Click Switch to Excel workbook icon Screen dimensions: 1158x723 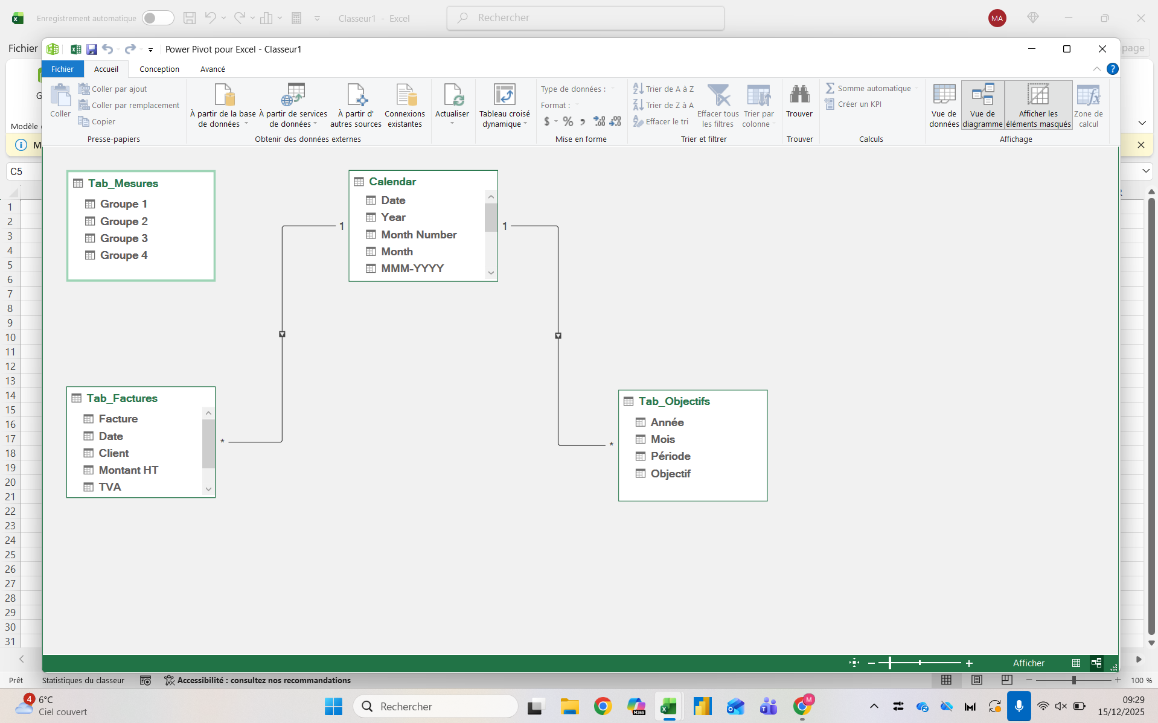[75, 49]
